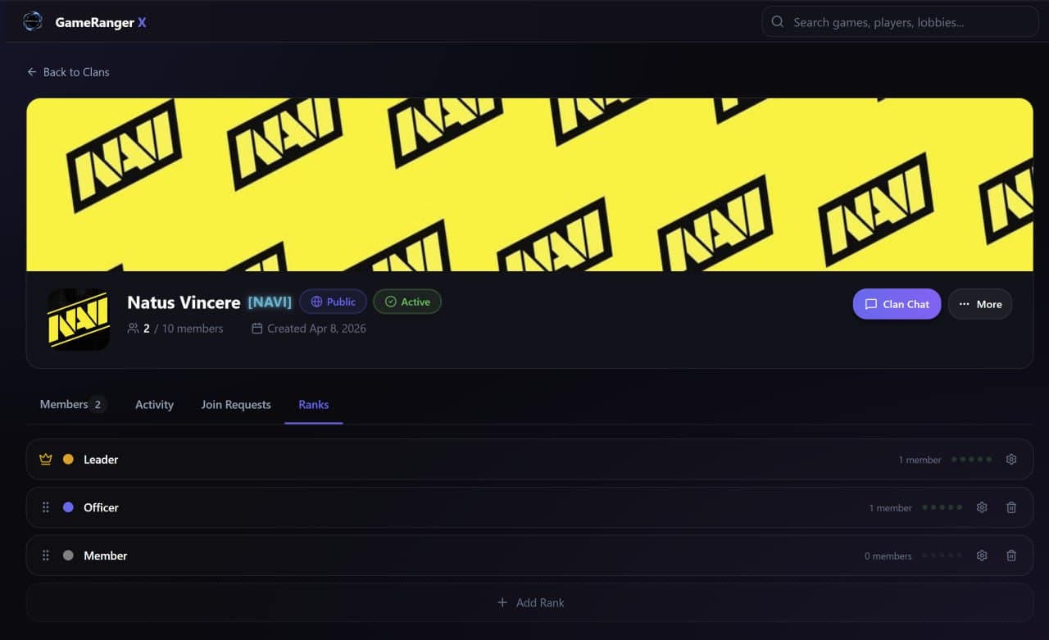Click the Officer drag handle icon

tap(46, 507)
